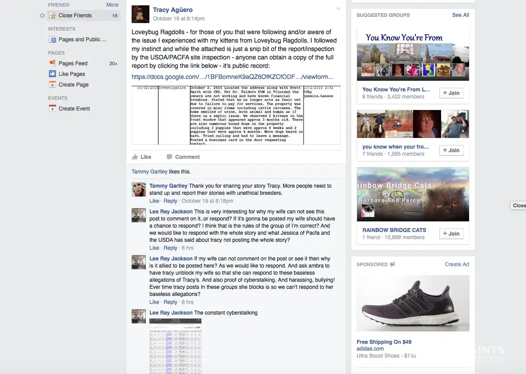The image size is (526, 374).
Task: Open the RAINBOW BRIDGE CATS group title
Action: pos(394,230)
